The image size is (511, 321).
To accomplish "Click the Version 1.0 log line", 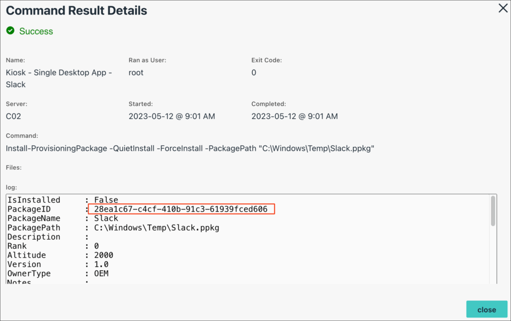I will tap(58, 264).
